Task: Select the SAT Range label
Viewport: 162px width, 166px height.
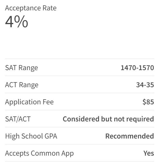Action: tap(22, 68)
